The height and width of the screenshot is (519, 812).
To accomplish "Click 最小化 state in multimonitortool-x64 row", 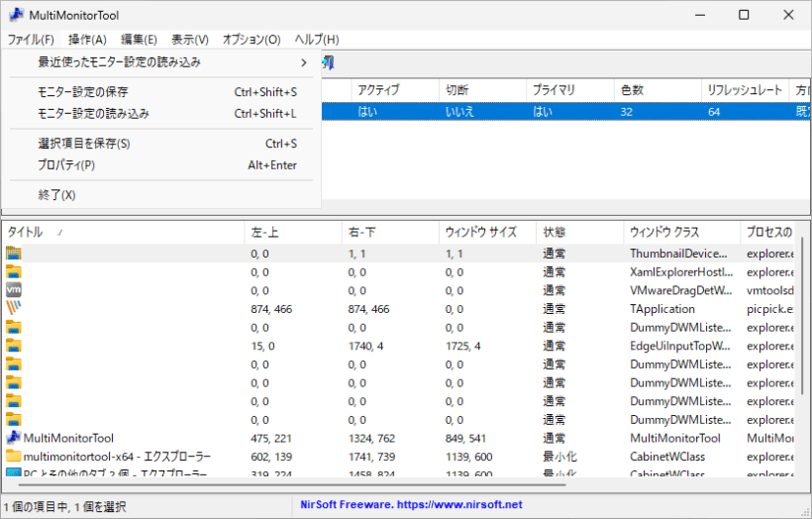I will (559, 457).
